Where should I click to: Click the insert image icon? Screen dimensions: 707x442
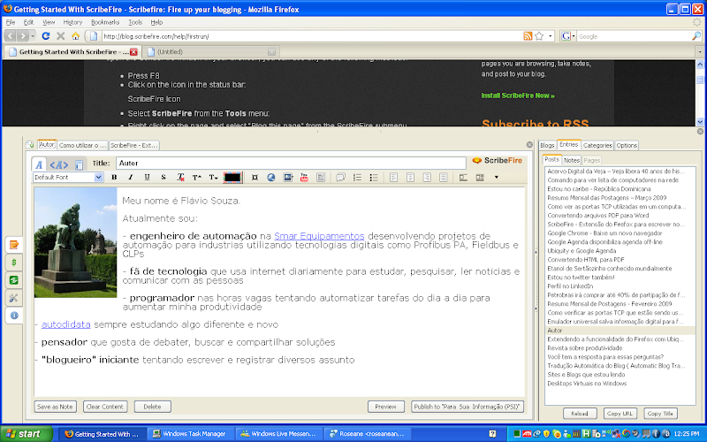tap(288, 178)
